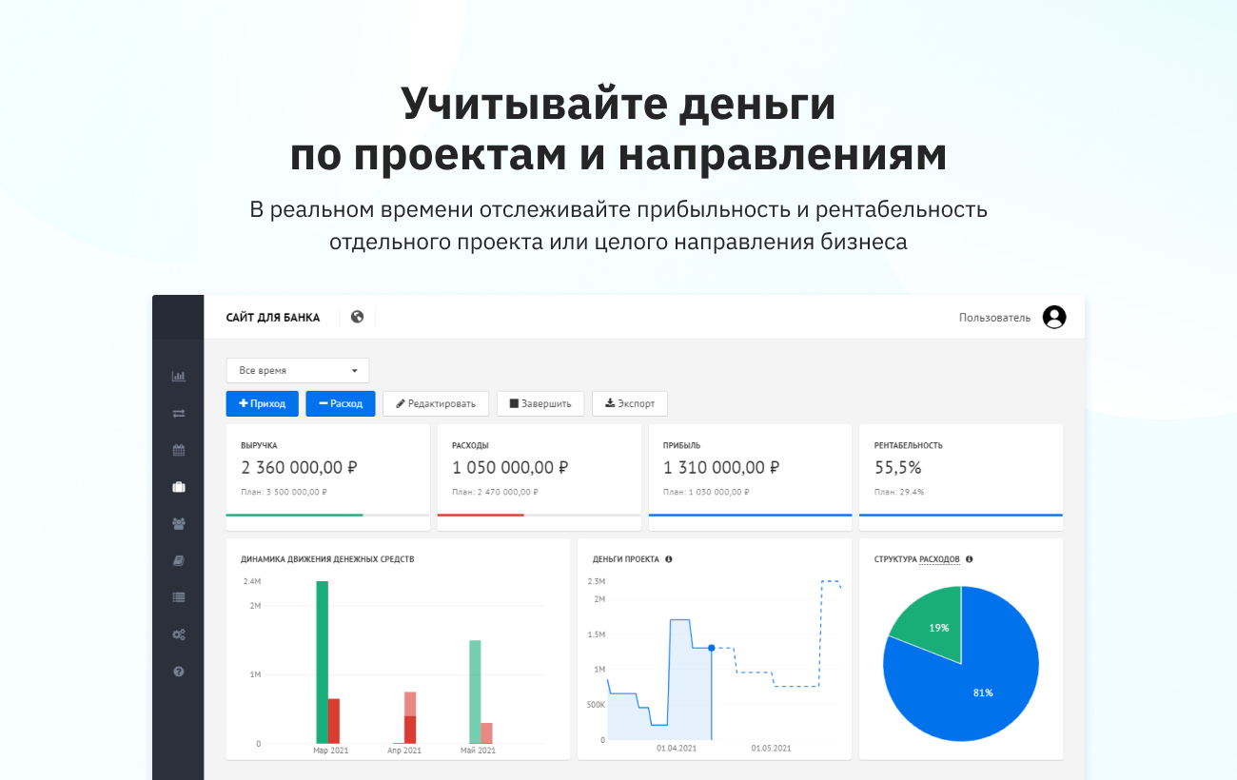The height and width of the screenshot is (780, 1237).
Task: Click the Экспорт button
Action: pyautogui.click(x=630, y=403)
